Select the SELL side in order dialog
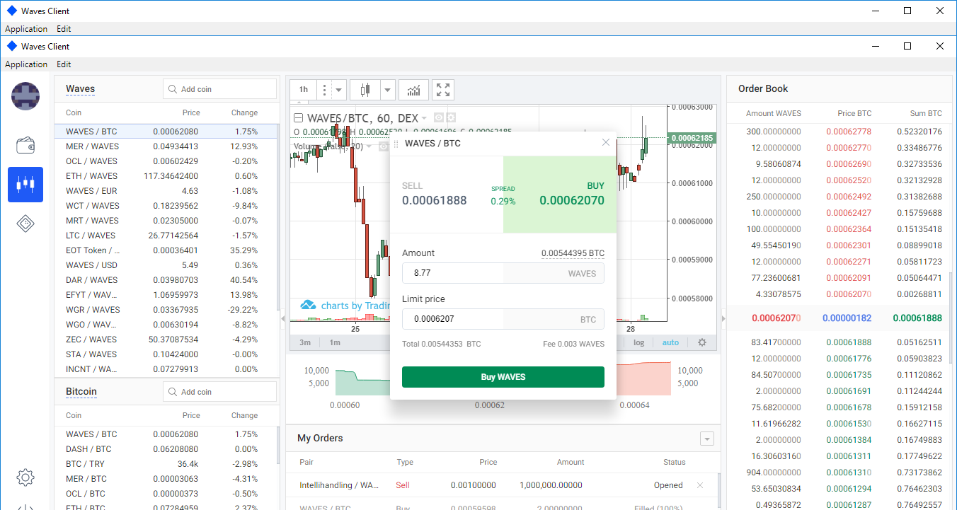The height and width of the screenshot is (510, 957). coord(447,195)
